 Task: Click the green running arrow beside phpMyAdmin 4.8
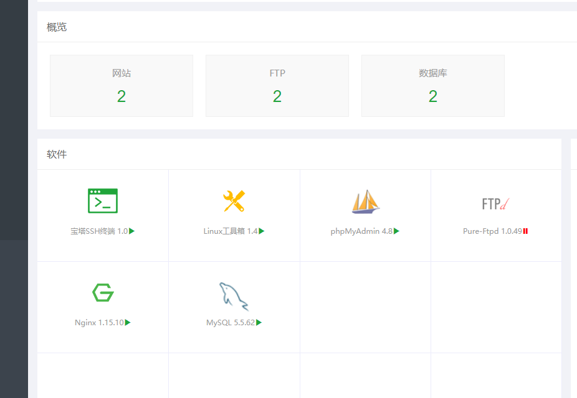coord(396,231)
